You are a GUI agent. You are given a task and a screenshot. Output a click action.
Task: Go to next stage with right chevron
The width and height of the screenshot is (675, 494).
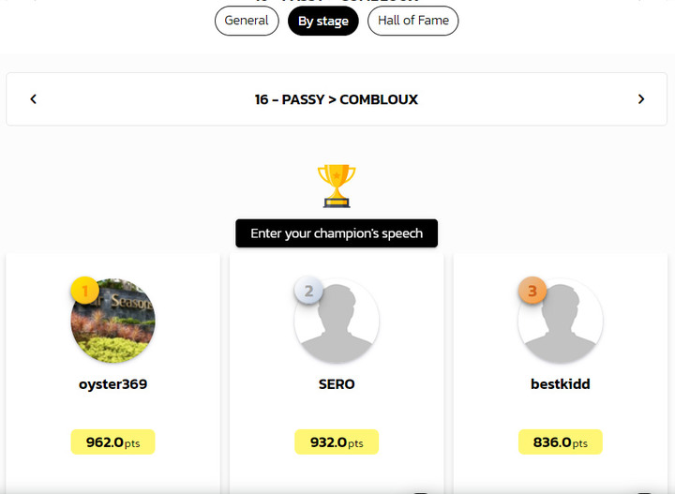(641, 99)
